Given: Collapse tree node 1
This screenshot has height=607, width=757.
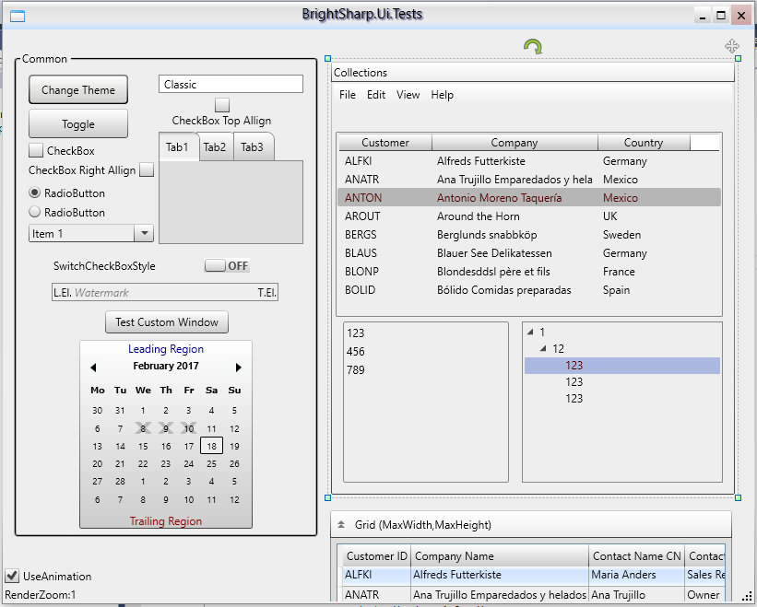Looking at the screenshot, I should click(x=530, y=333).
